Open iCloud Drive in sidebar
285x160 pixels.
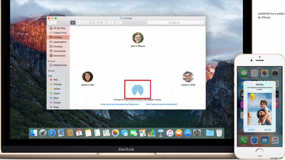point(58,32)
